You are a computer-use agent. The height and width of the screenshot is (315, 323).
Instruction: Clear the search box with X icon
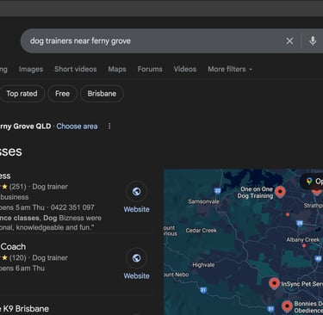(289, 41)
